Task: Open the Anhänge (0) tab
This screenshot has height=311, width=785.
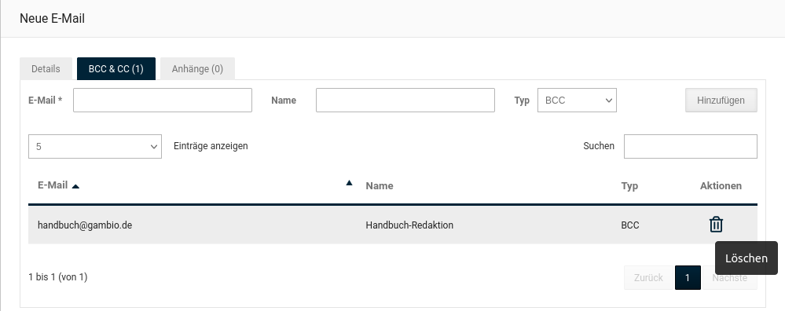Action: pos(197,69)
